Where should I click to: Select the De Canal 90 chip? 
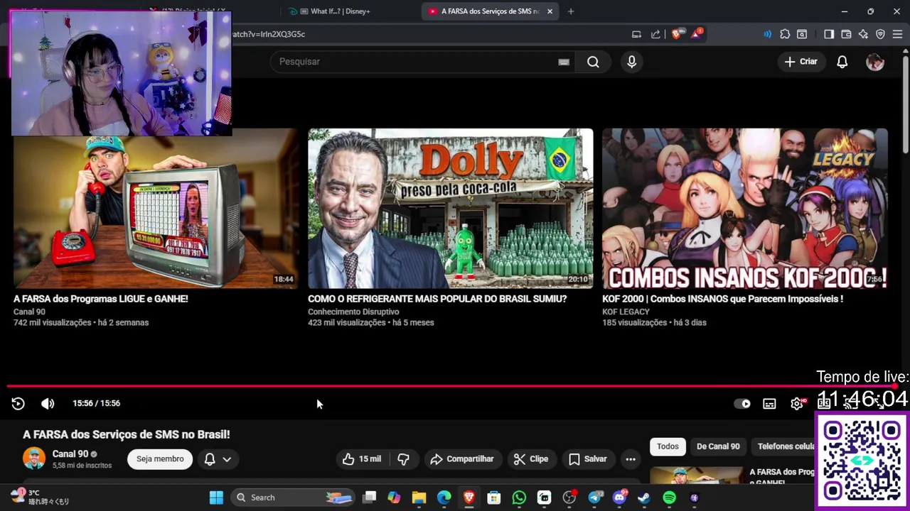click(718, 446)
